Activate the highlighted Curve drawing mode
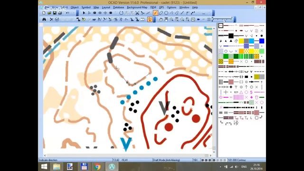304x171 pixels. pyautogui.click(x=155, y=13)
